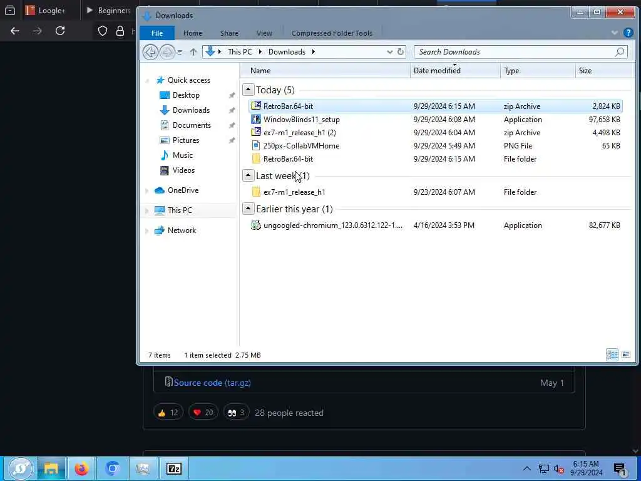The width and height of the screenshot is (641, 481).
Task: Open the File tab
Action: [x=157, y=33]
